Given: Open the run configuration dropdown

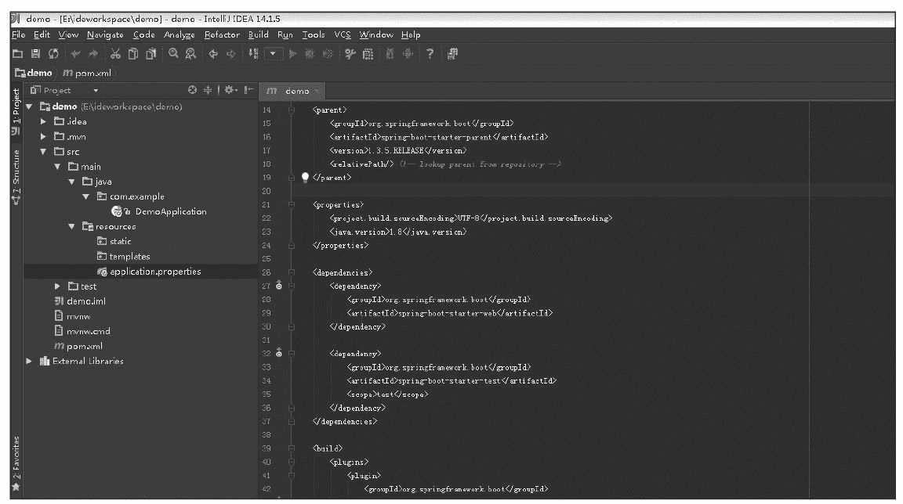Looking at the screenshot, I should click(274, 54).
